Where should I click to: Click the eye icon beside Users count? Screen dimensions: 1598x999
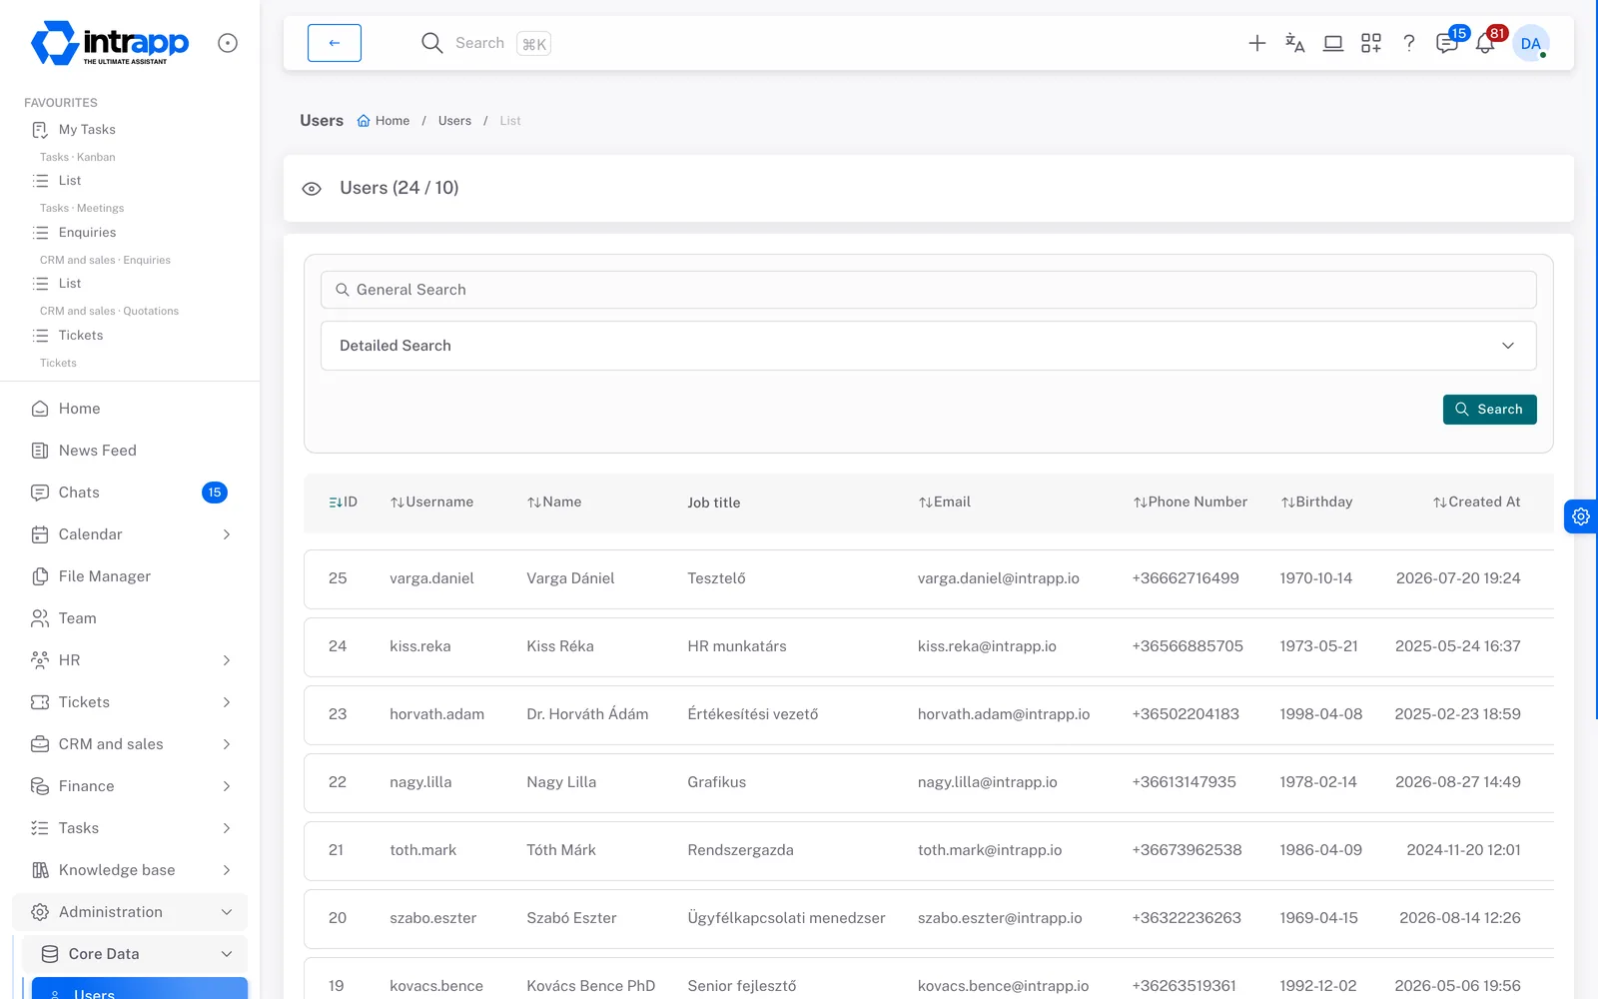pyautogui.click(x=312, y=188)
